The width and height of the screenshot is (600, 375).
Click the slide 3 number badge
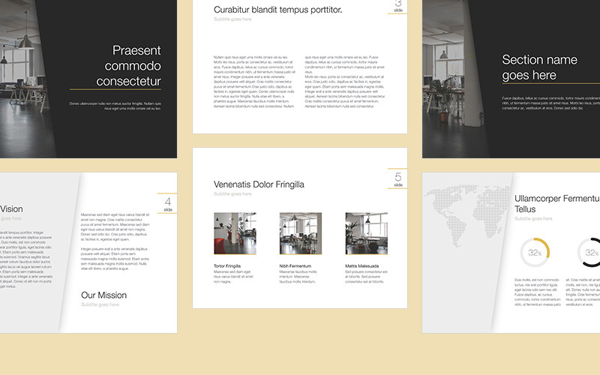pyautogui.click(x=398, y=7)
